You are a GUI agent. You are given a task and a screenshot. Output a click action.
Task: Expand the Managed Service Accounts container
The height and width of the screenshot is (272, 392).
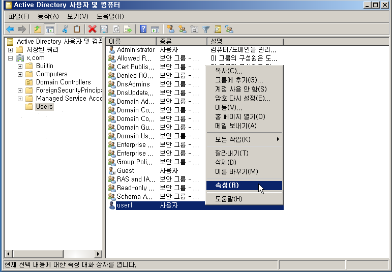pos(20,99)
